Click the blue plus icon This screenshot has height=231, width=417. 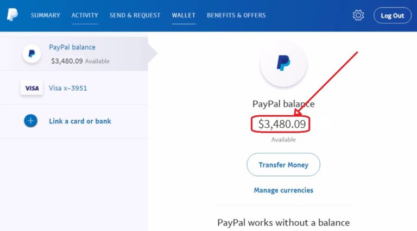30,121
